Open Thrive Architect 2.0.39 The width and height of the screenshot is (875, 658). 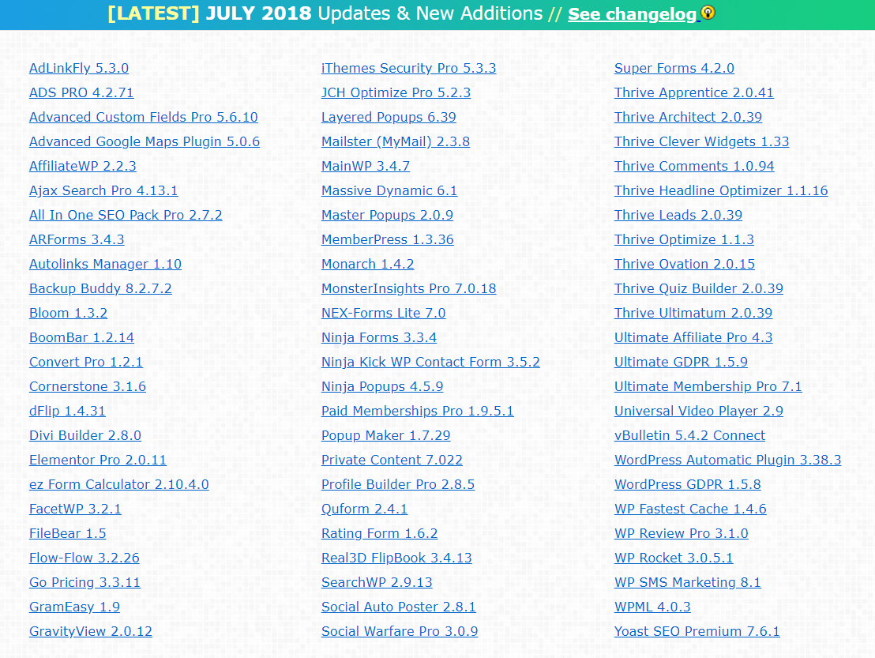click(688, 117)
